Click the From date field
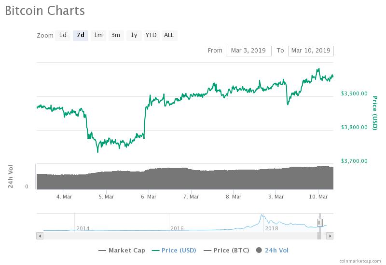Screen dimensions: 386x265 point(248,51)
